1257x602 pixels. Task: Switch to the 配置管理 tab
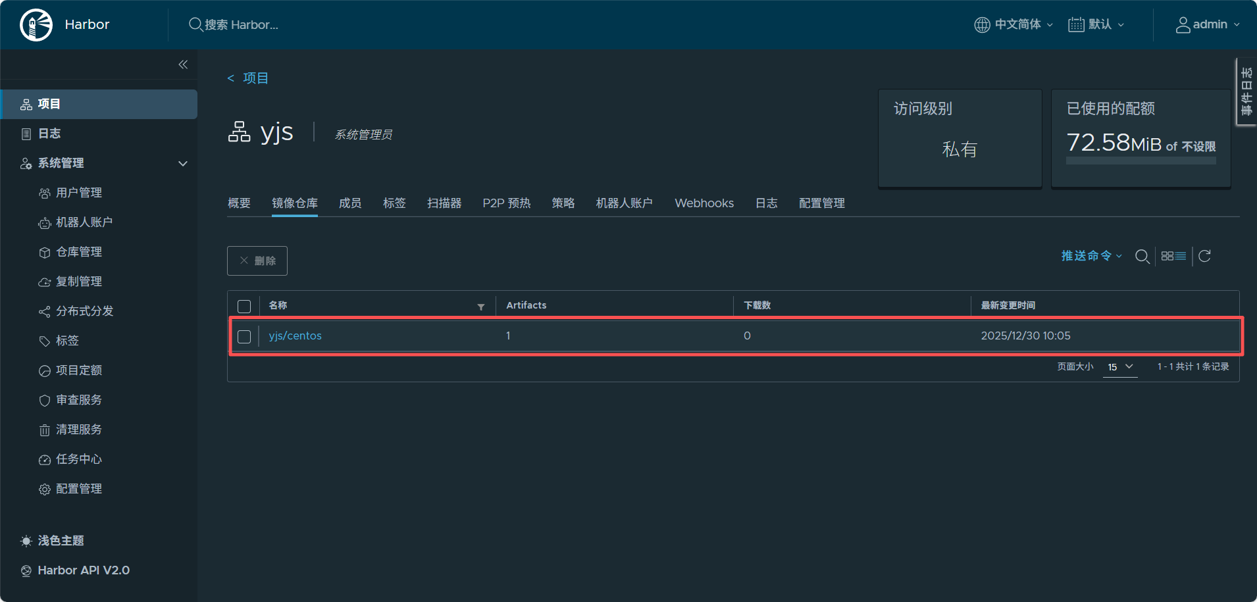pos(822,203)
